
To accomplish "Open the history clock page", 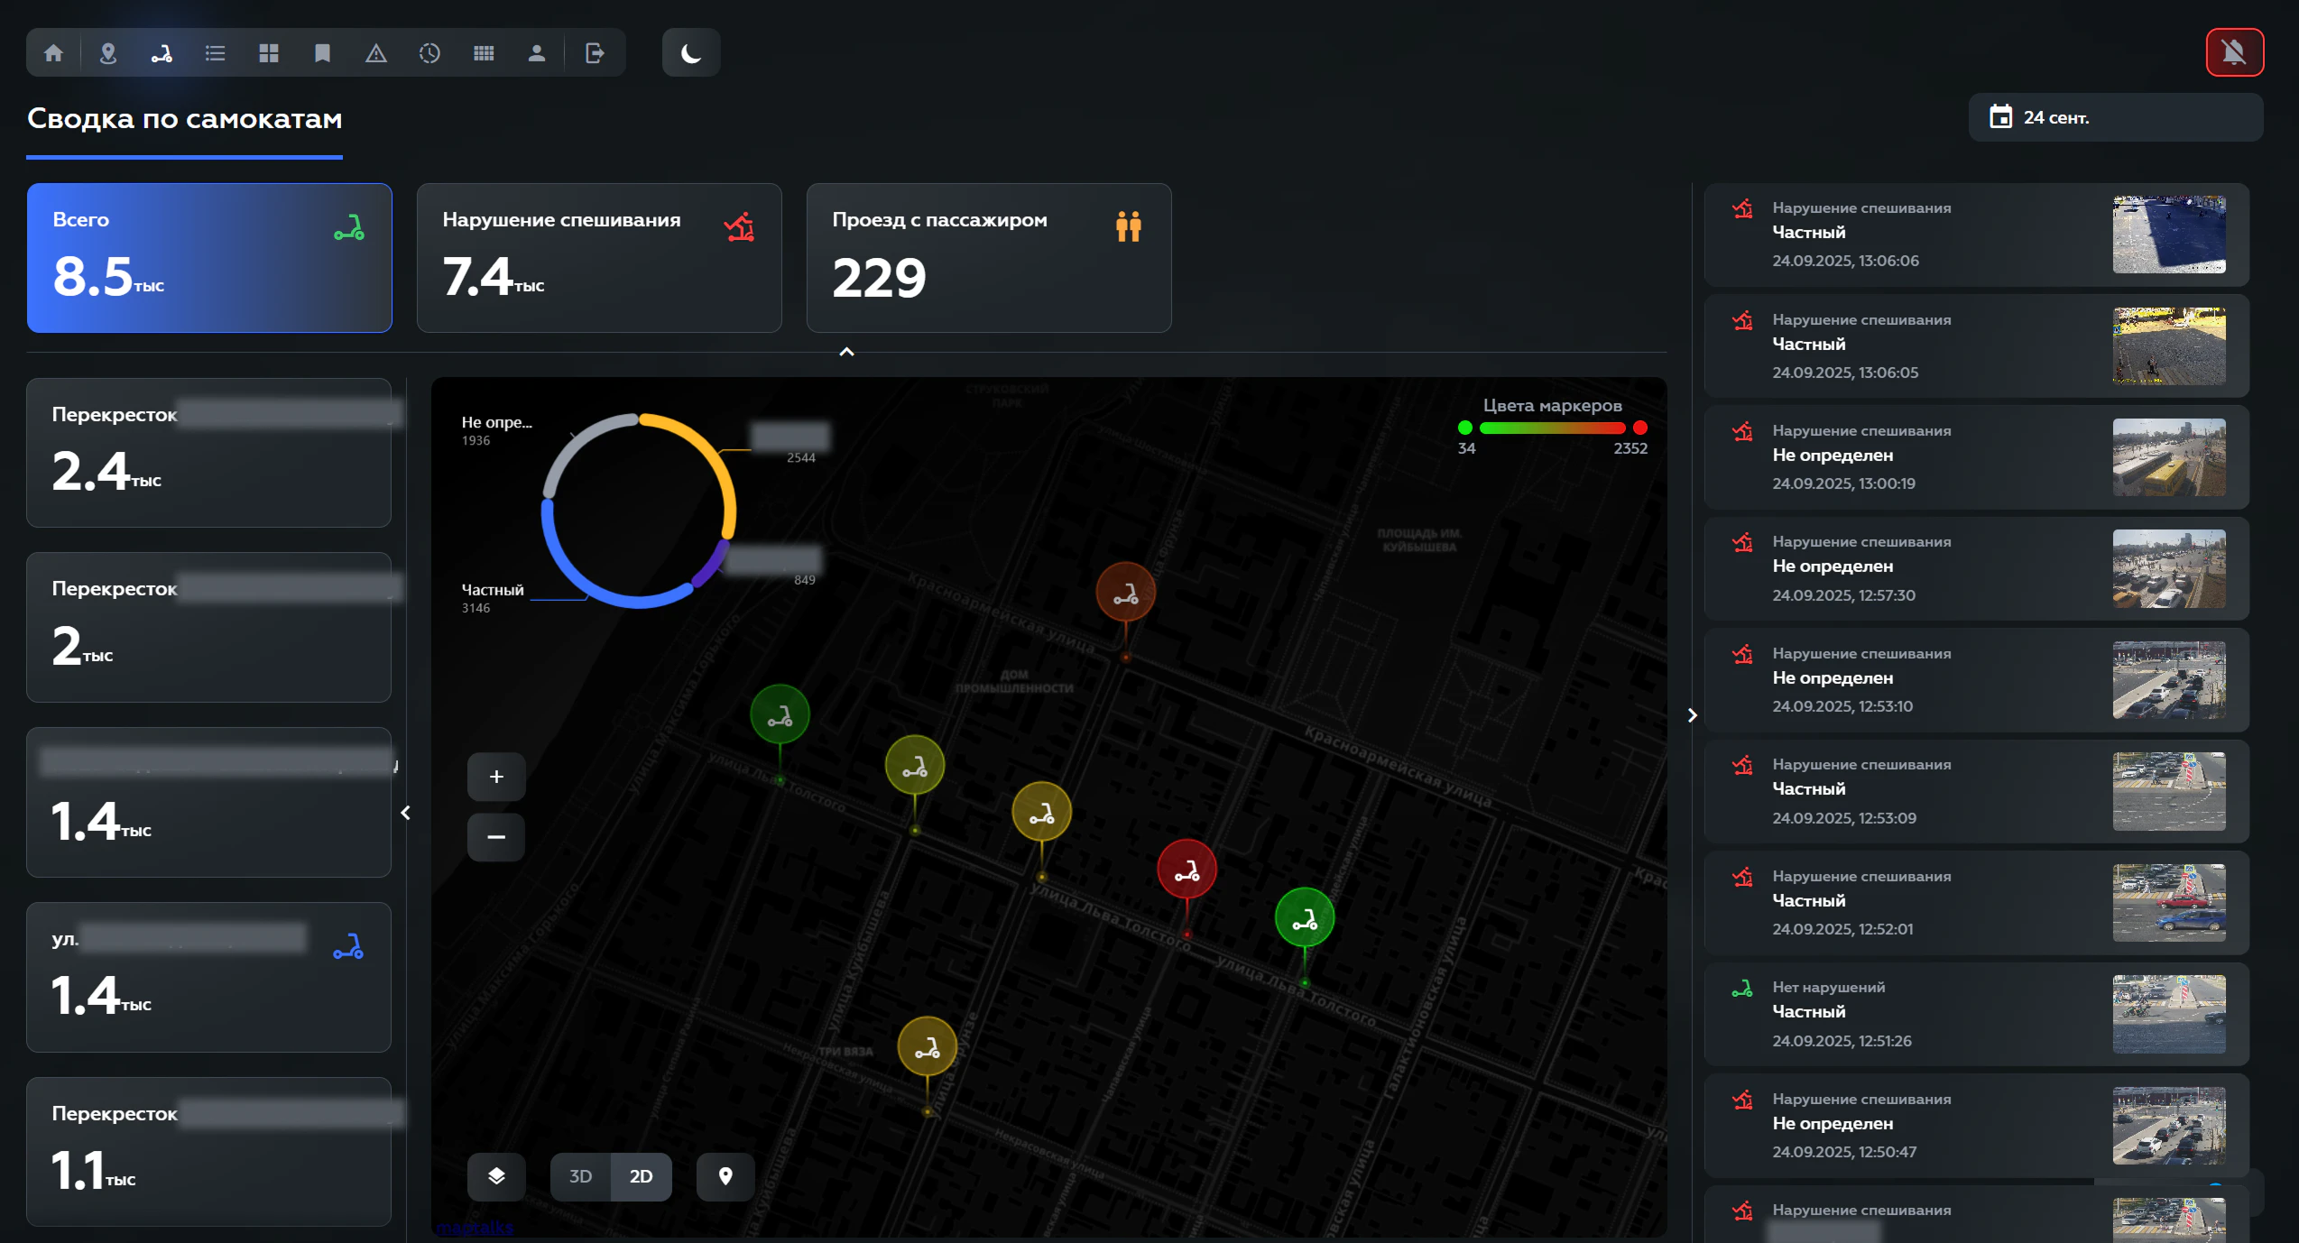I will coord(429,53).
